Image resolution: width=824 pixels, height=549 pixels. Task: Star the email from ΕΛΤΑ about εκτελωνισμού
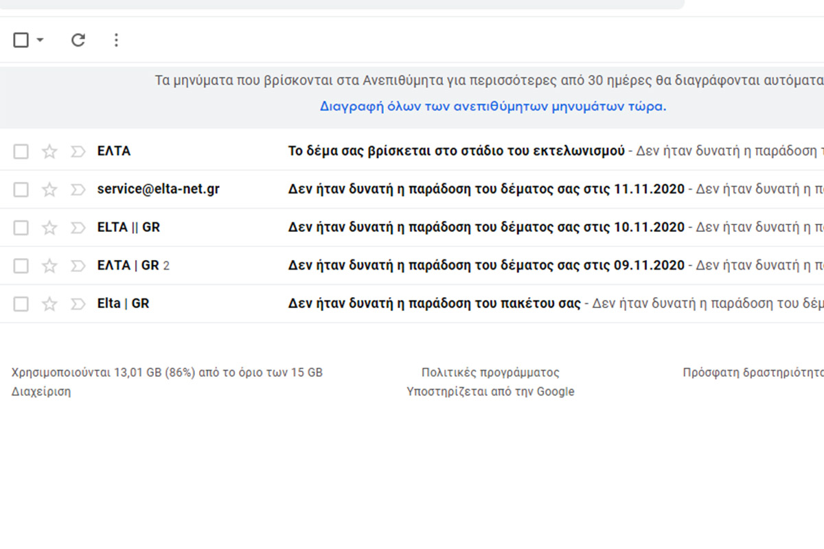point(49,152)
